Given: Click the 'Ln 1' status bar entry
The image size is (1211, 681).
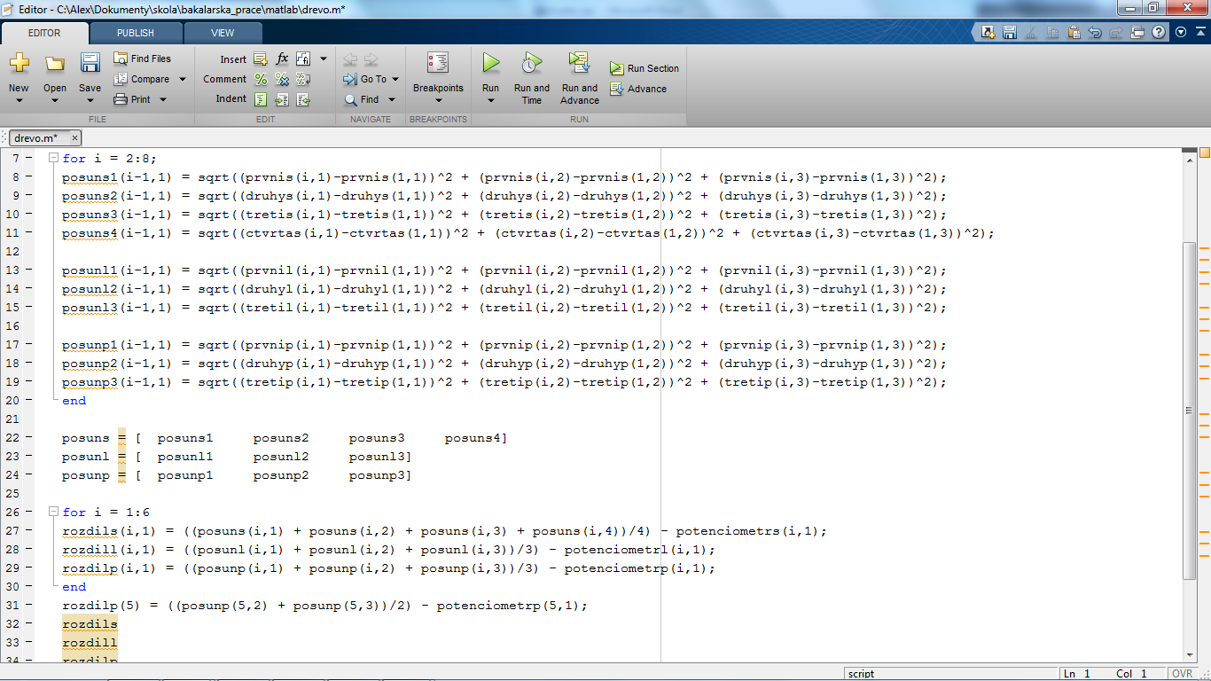Looking at the screenshot, I should click(1076, 674).
